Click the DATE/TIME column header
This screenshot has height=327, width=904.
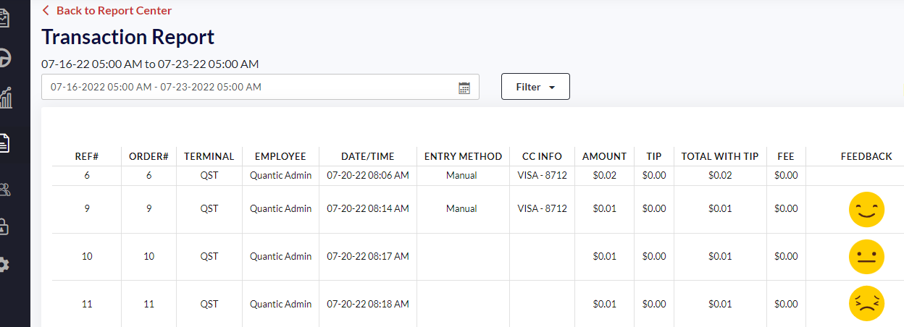(x=367, y=156)
